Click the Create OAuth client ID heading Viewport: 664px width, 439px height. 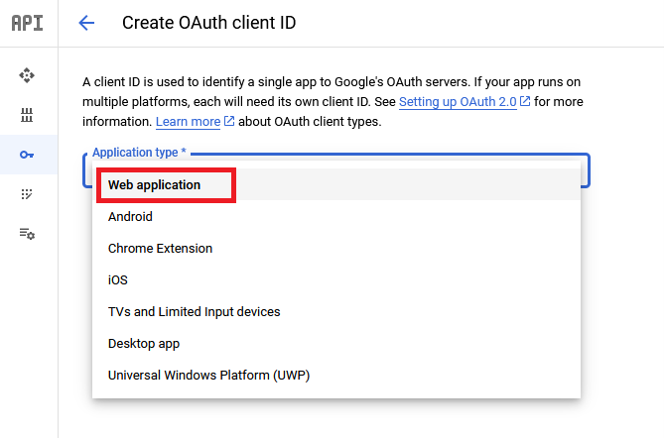(208, 23)
